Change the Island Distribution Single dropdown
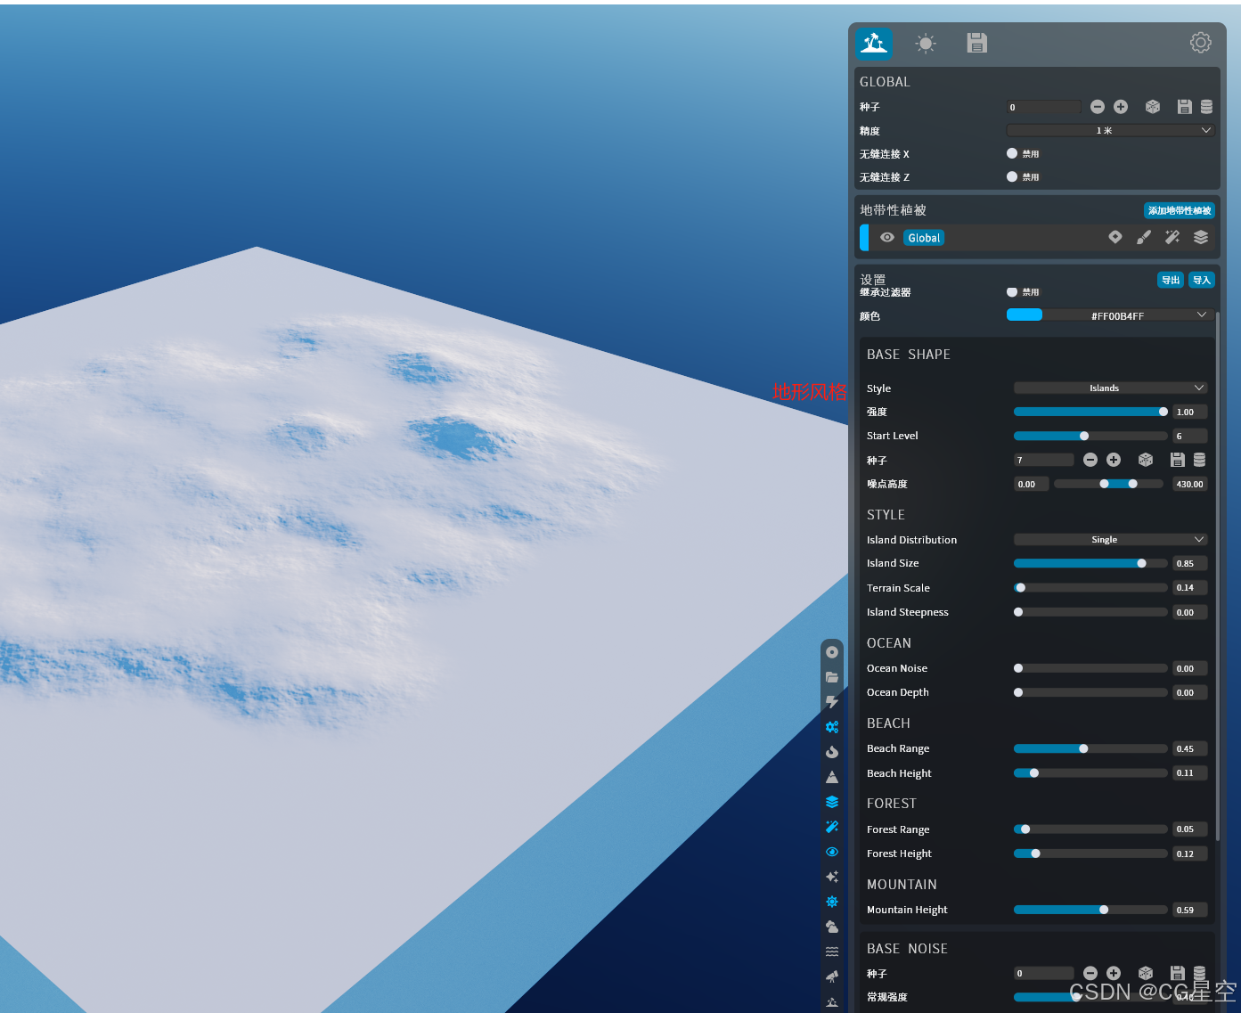 coord(1109,539)
